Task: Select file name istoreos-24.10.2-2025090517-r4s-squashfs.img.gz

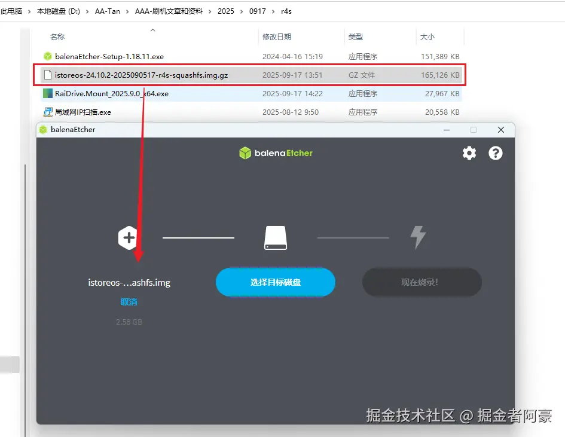Action: click(x=141, y=75)
